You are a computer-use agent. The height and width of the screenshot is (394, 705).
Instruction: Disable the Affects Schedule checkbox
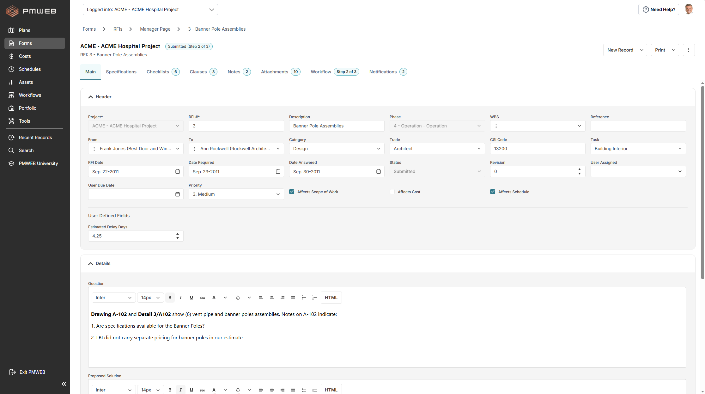493,192
